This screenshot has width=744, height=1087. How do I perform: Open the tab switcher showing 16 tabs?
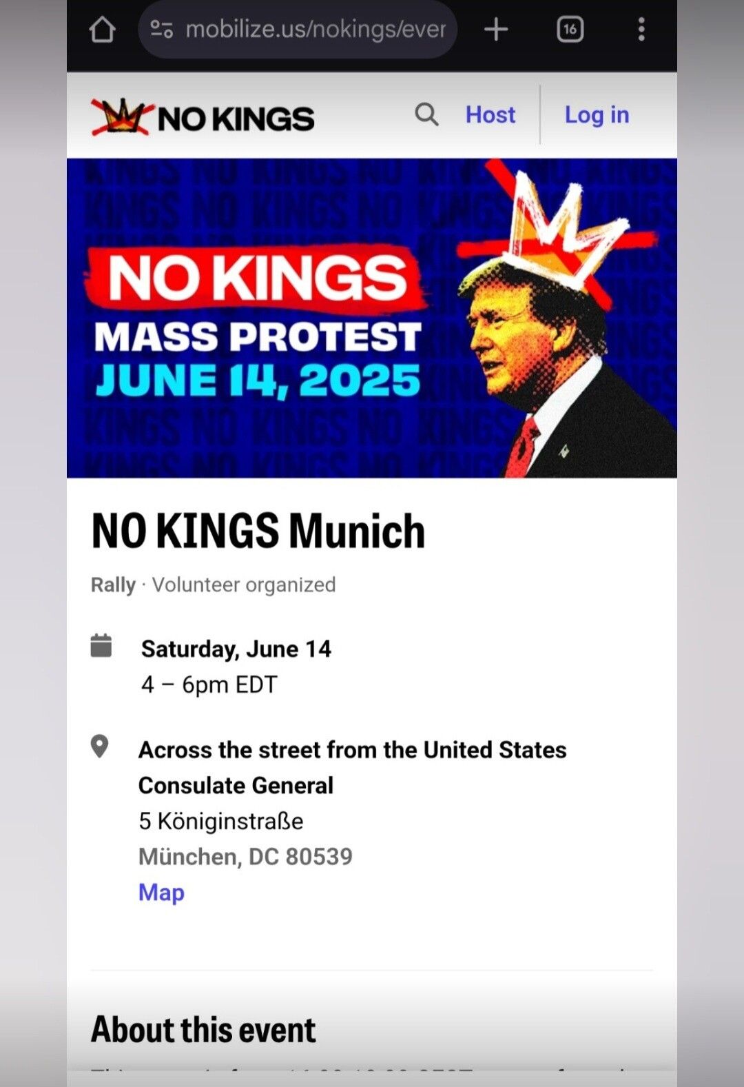tap(570, 30)
